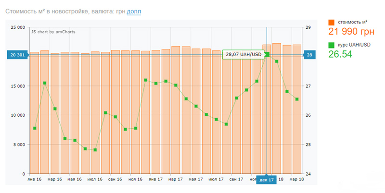Click the lowest green rate marker near июл 16
This screenshot has width=385, height=193.
click(95, 150)
